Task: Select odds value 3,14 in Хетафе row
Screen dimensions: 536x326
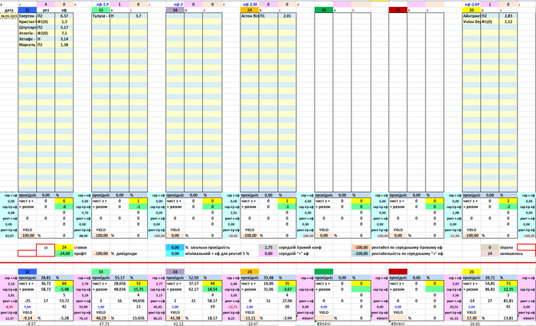Action: (x=64, y=39)
